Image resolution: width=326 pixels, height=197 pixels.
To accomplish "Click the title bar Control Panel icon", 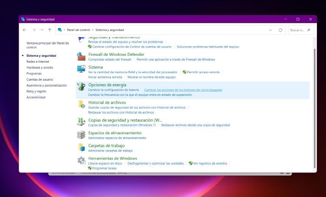I will (x=23, y=19).
